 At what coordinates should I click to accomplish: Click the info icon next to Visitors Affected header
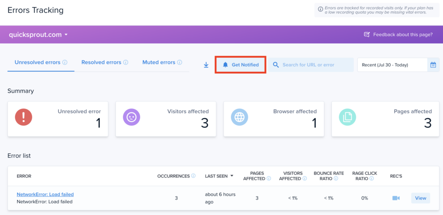(305, 178)
